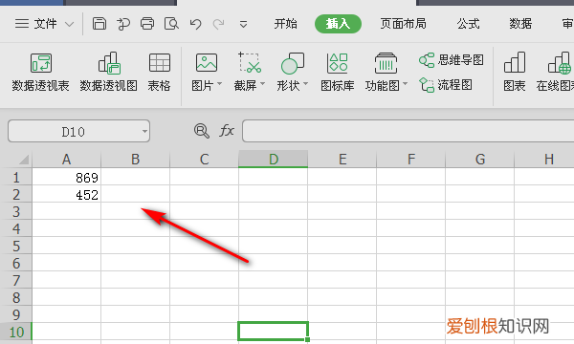
Task: Expand the 文件 dropdown chevron
Action: point(69,25)
